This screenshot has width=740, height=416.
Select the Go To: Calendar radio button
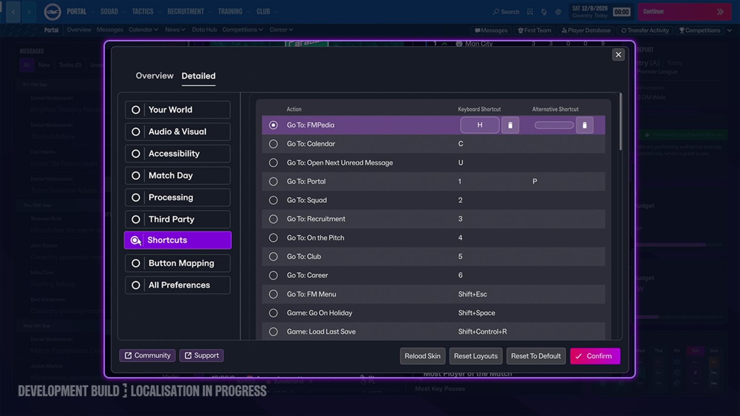273,144
